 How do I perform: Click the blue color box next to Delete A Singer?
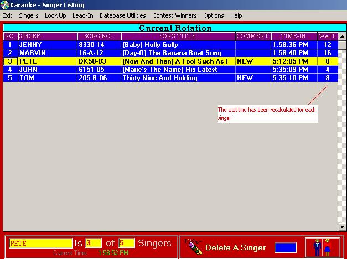pos(285,247)
